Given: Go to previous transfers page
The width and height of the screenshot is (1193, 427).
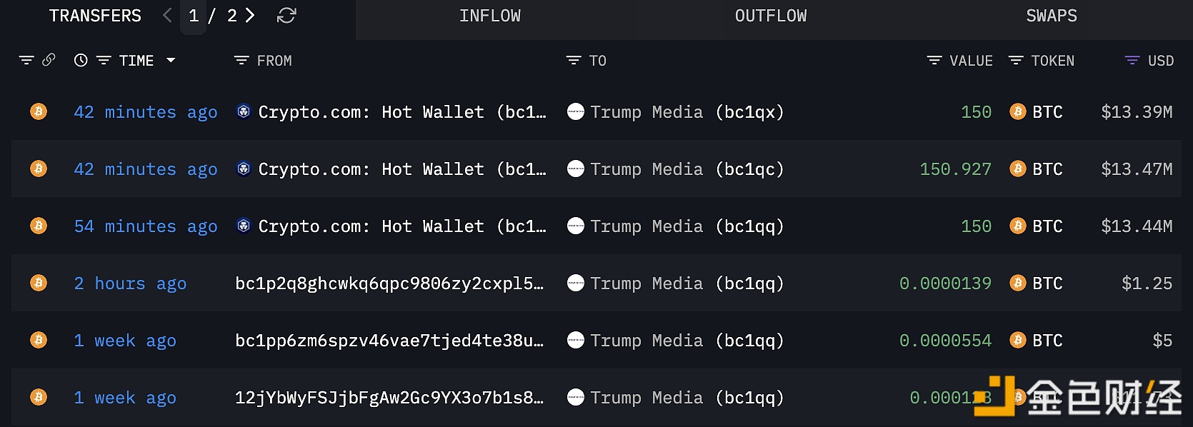Looking at the screenshot, I should pos(167,16).
